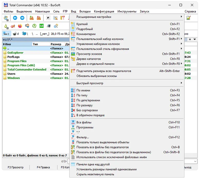
Task: Click the Просмотр эскизов picture icon
Action: pyautogui.click(x=73, y=54)
